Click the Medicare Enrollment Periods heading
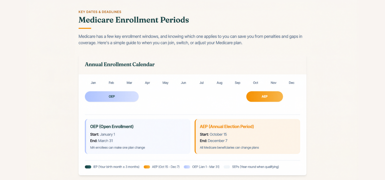Image resolution: width=385 pixels, height=180 pixels. (x=134, y=20)
